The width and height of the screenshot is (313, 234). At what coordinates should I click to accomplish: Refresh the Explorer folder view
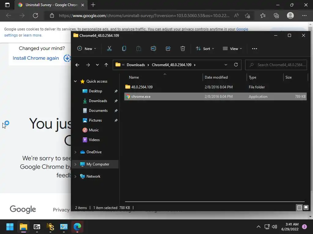coord(236,65)
